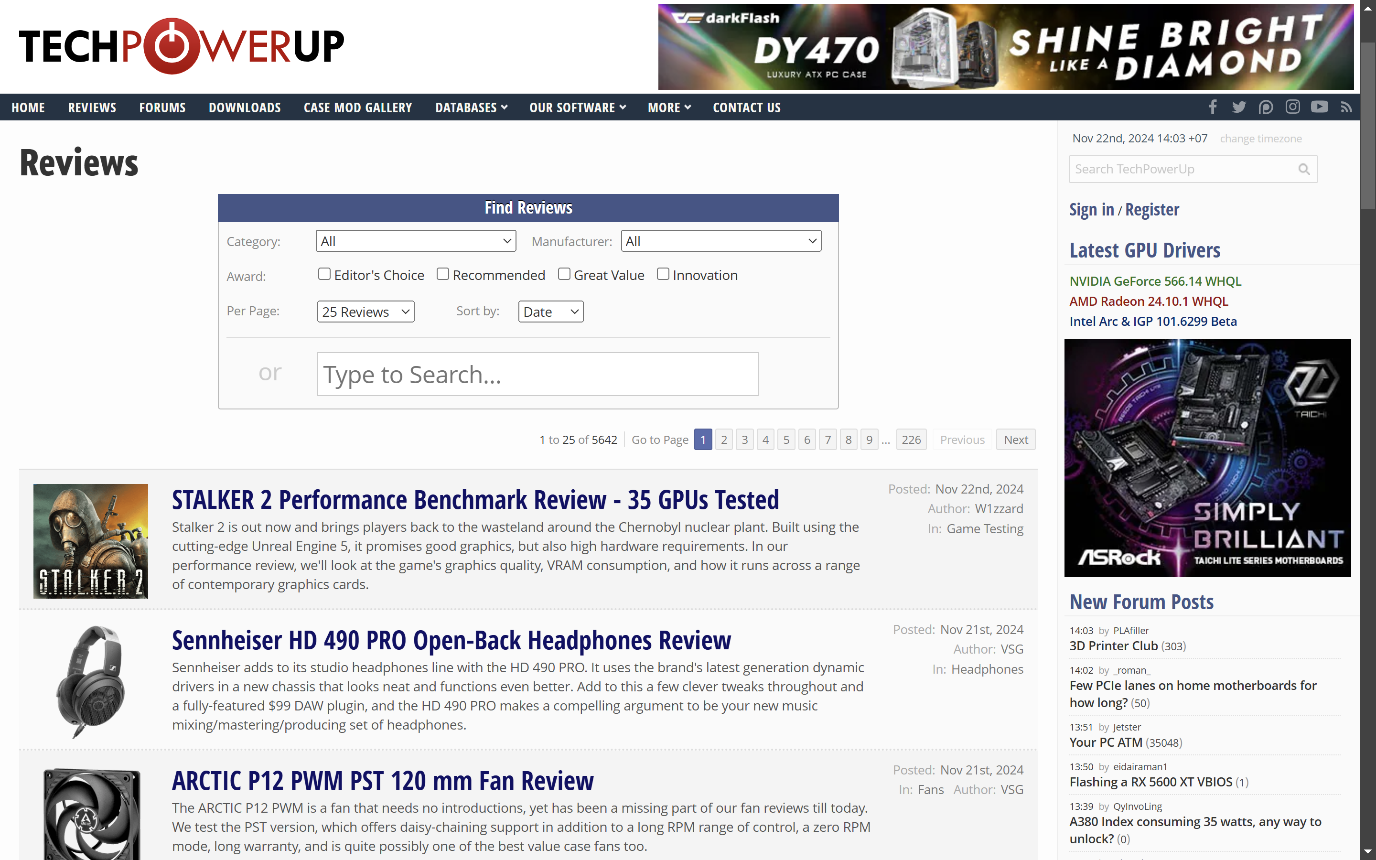Viewport: 1376px width, 860px height.
Task: Click the Sign in link
Action: [x=1091, y=209]
